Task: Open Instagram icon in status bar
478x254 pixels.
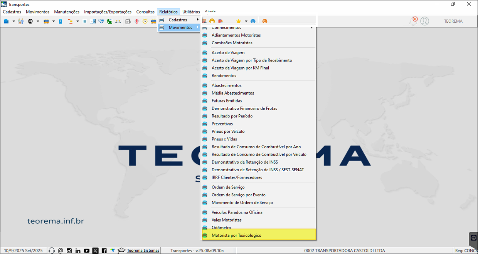Action: point(69,251)
